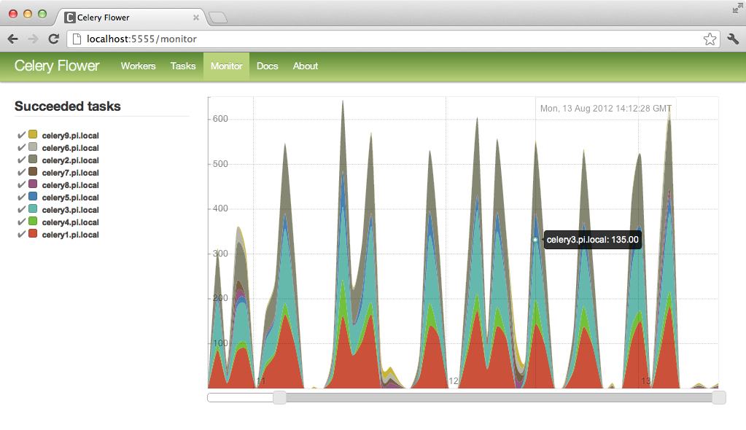Open the Tasks tab
This screenshot has height=430, width=746.
pyautogui.click(x=183, y=66)
